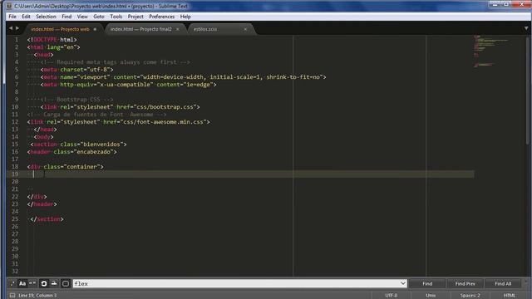Click the Sublime Text title bar icon

[9, 6]
